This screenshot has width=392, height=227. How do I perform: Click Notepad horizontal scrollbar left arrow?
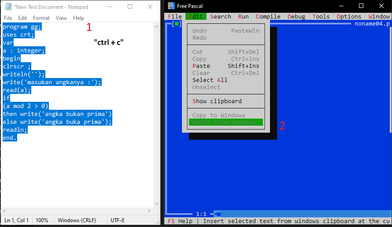click(4, 211)
